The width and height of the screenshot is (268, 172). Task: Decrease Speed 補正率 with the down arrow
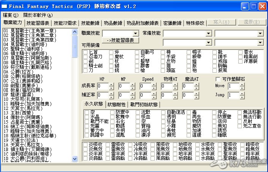click(154, 97)
